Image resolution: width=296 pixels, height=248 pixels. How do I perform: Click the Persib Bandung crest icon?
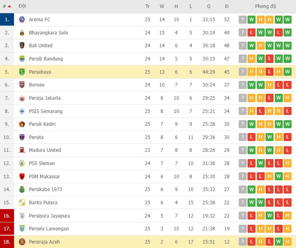coord(22,59)
